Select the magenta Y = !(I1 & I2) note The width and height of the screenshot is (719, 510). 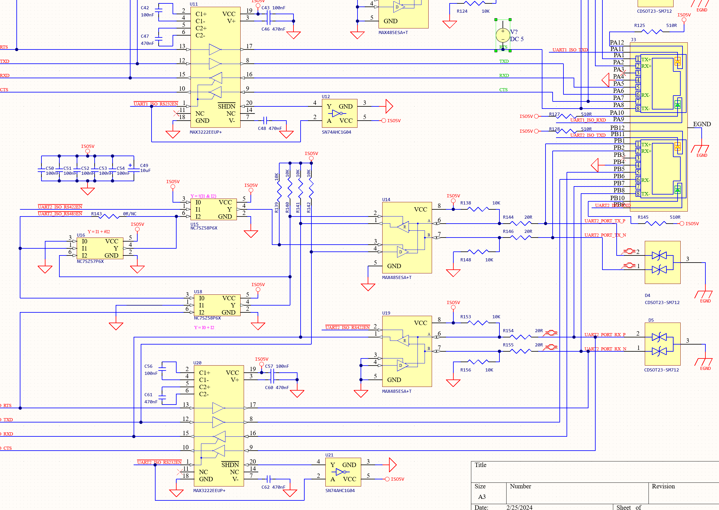coord(203,196)
